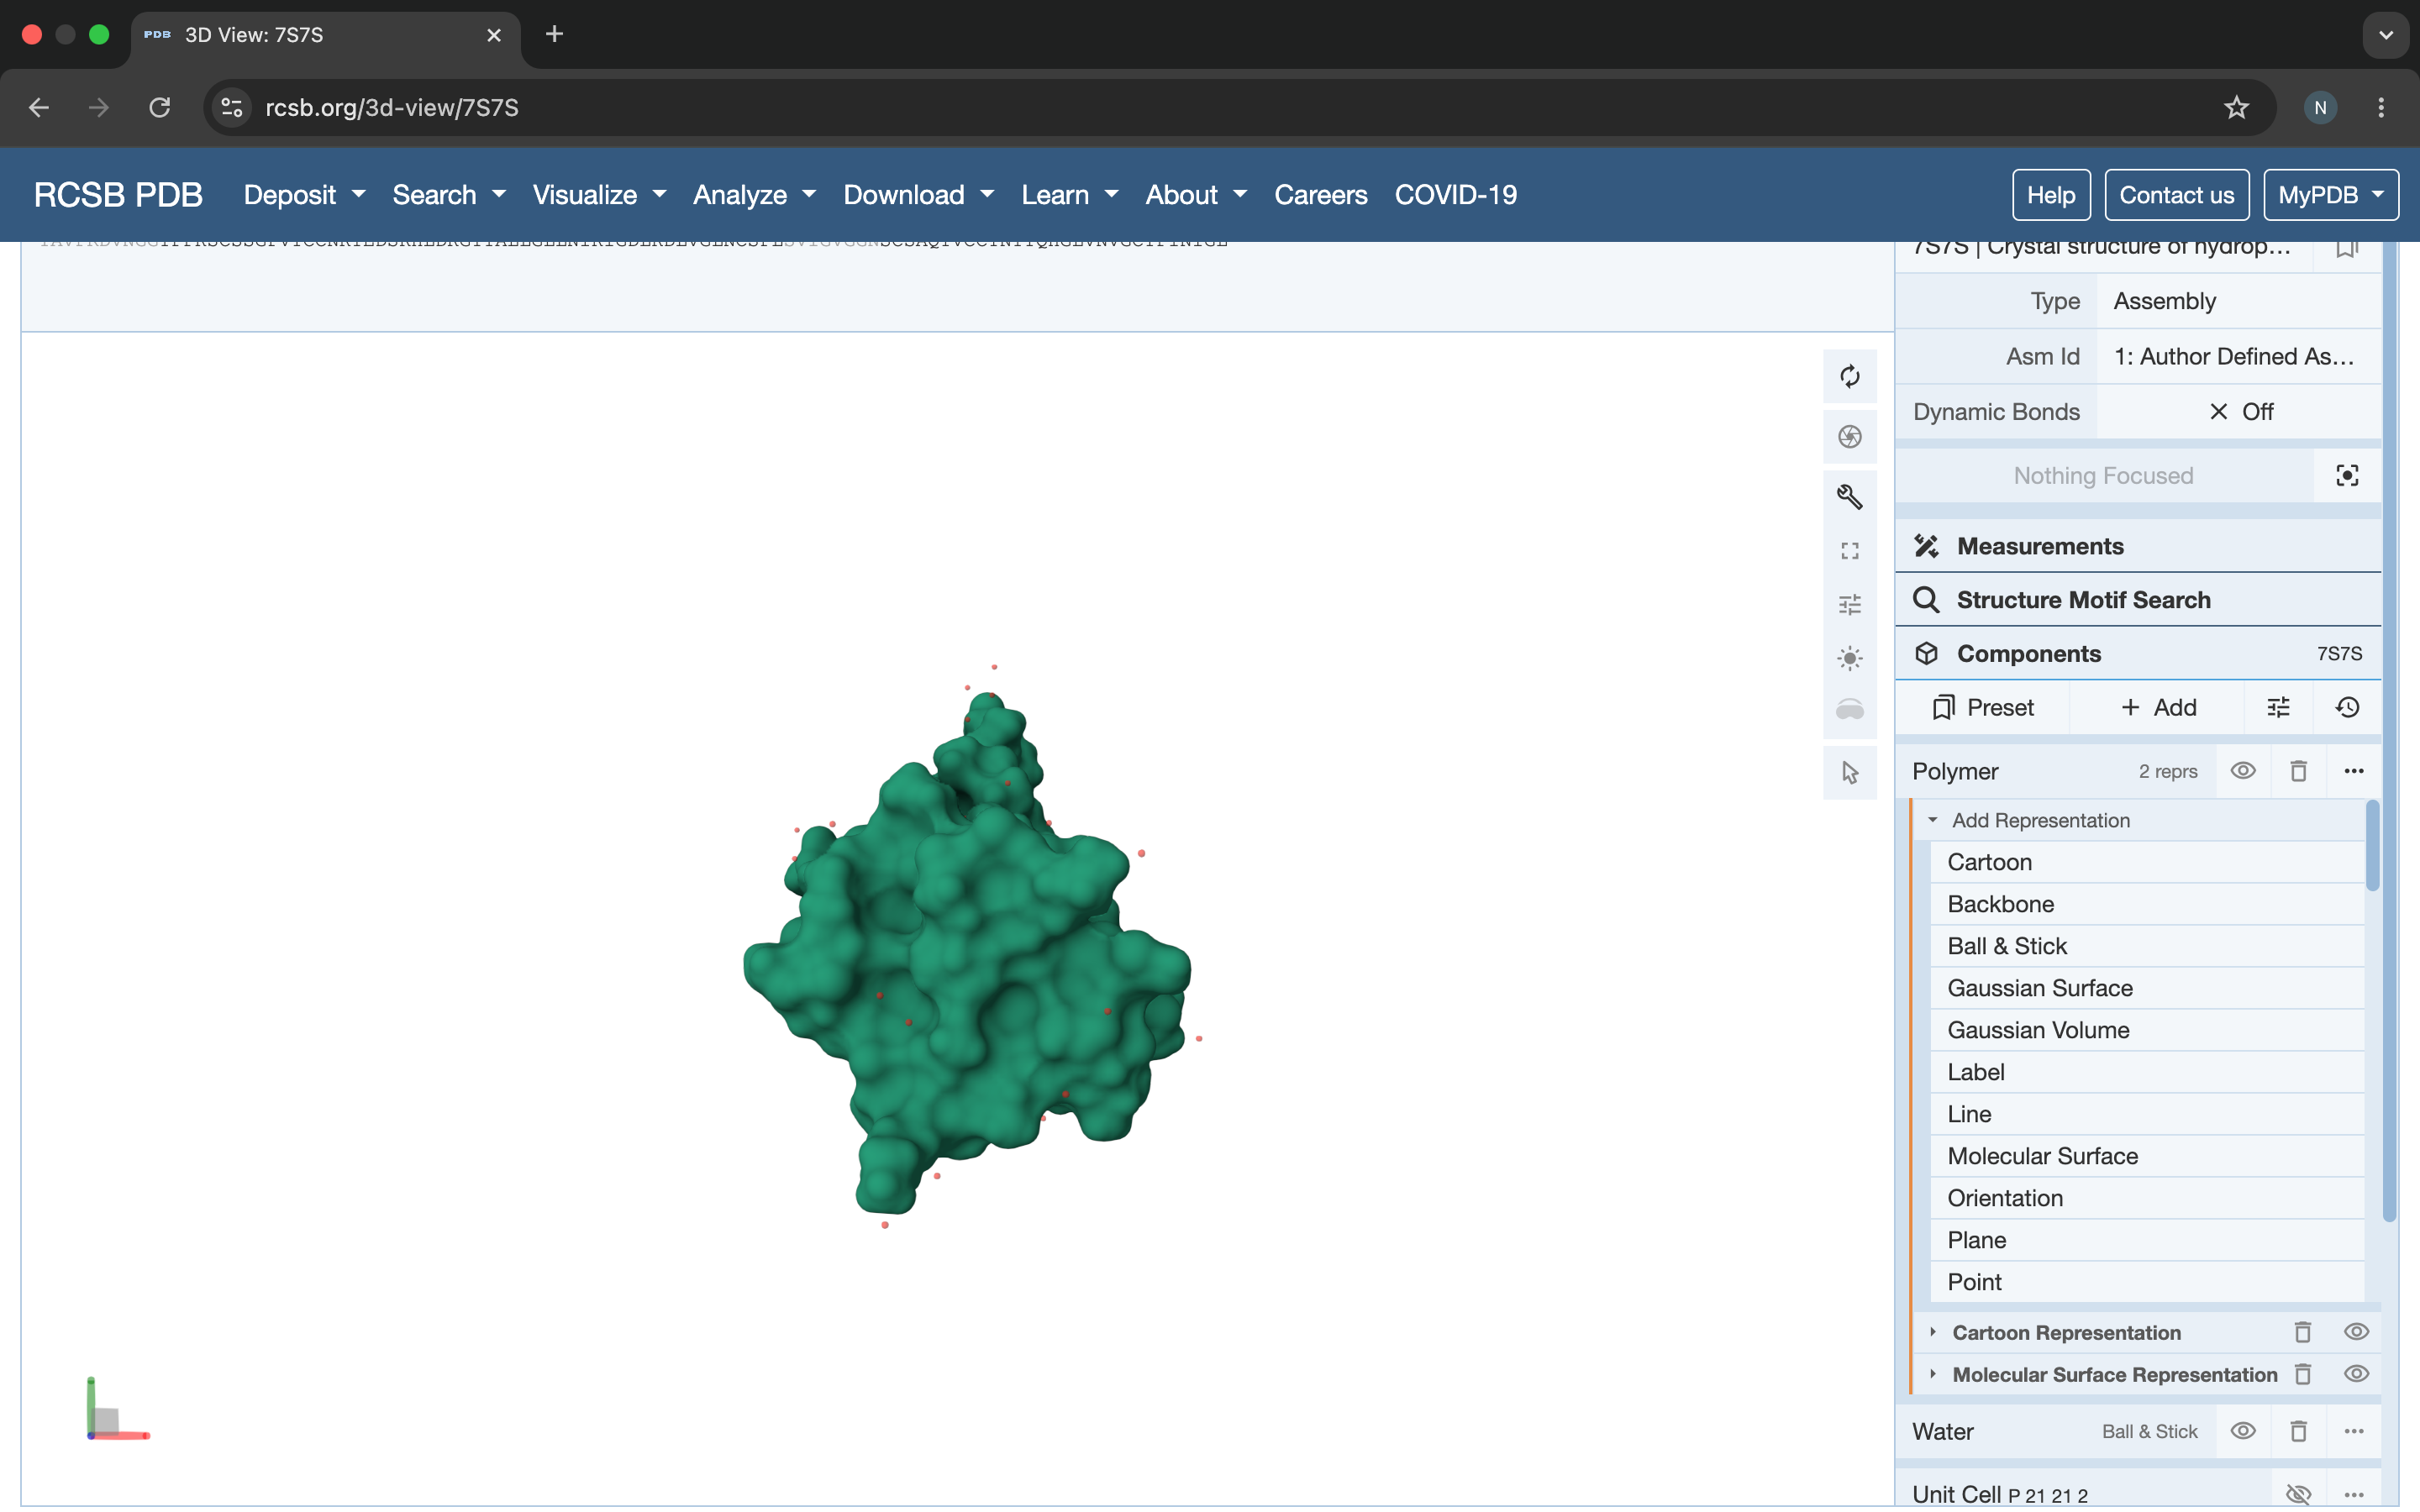Screen dimensions: 2420x1512
Task: Add a Ball & Stick representation
Action: [2146, 946]
